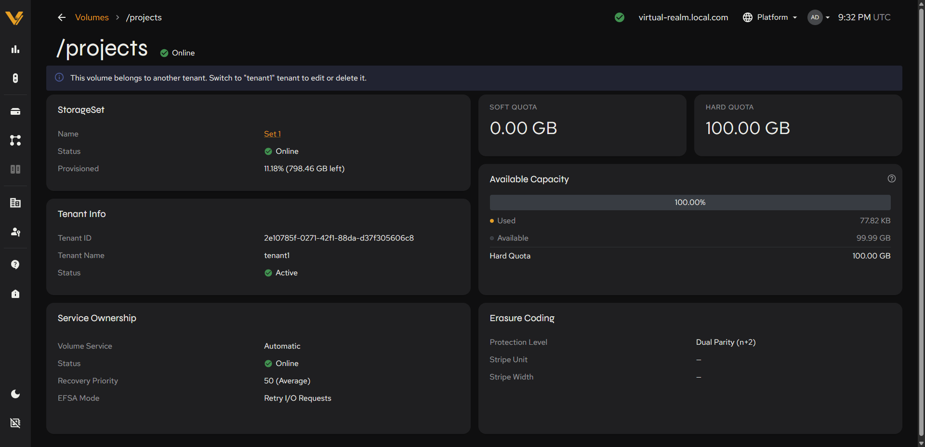Click the 11.18% (798.46 GB left) value

point(304,169)
